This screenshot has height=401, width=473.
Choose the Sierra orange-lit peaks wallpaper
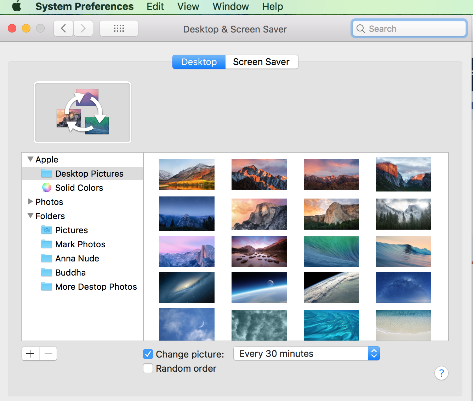[x=259, y=175]
